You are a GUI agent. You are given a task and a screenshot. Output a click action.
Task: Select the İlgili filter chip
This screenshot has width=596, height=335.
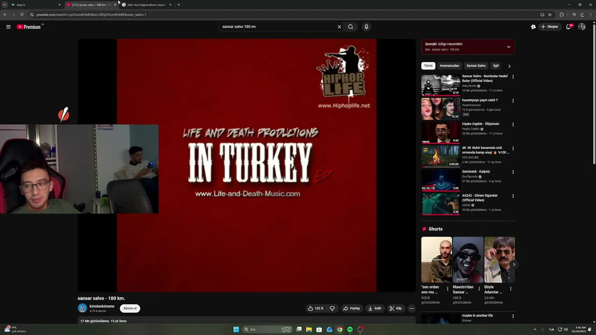(x=496, y=66)
